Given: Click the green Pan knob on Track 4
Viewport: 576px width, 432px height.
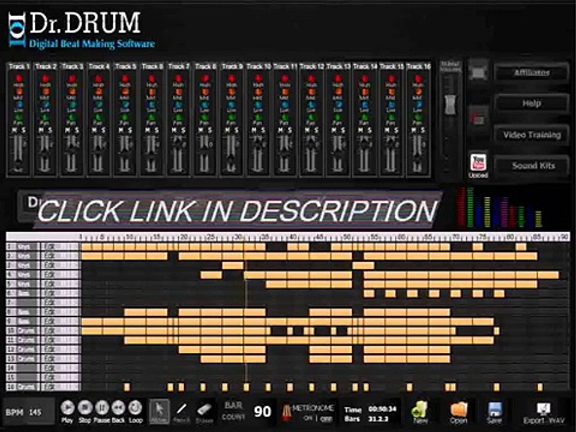Looking at the screenshot, I should 98,118.
